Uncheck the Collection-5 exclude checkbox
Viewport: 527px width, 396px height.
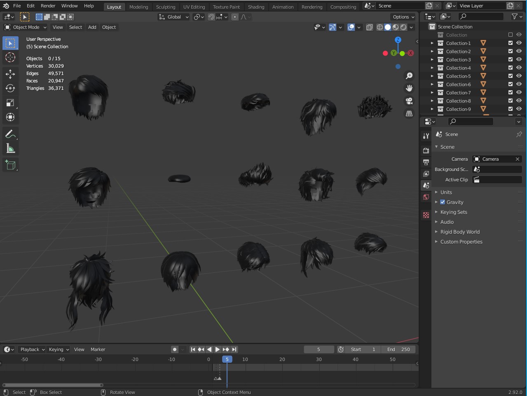511,76
